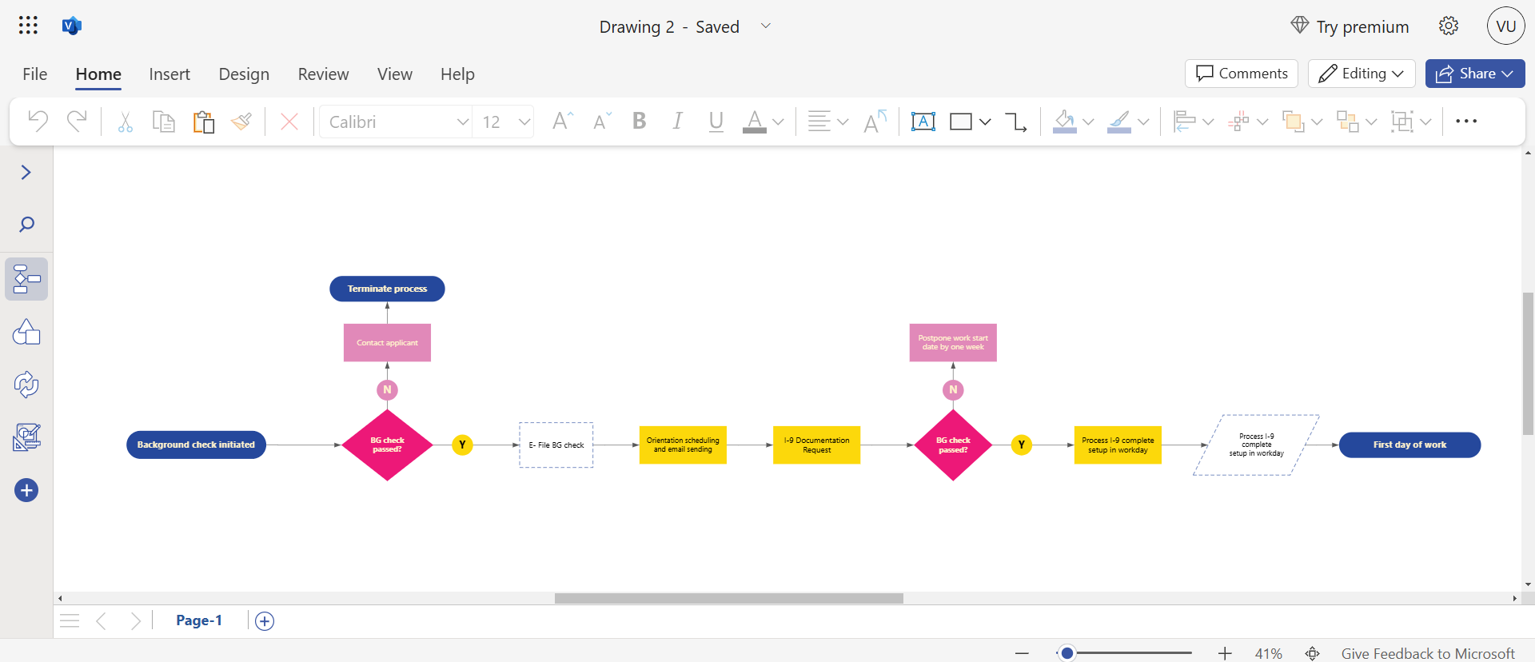Apply shape fill color
Viewport: 1535px width, 662px height.
(1064, 122)
